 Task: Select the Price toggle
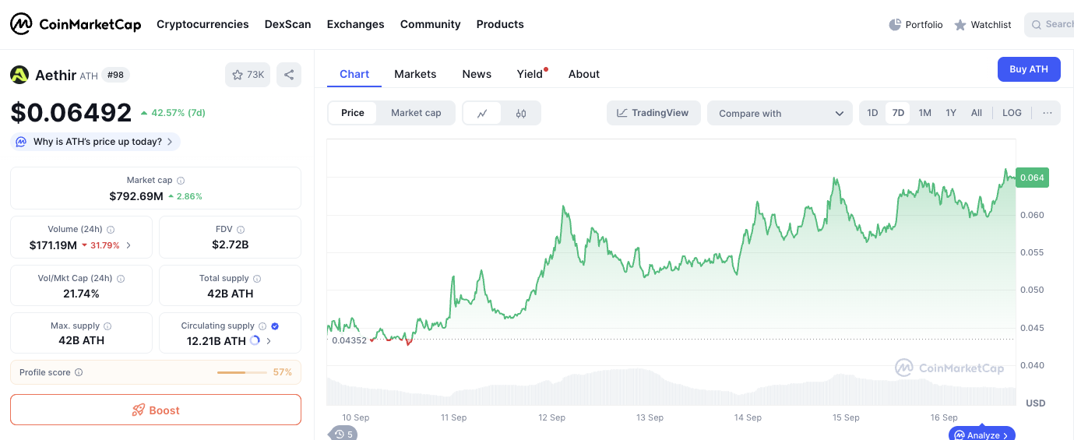click(x=353, y=113)
